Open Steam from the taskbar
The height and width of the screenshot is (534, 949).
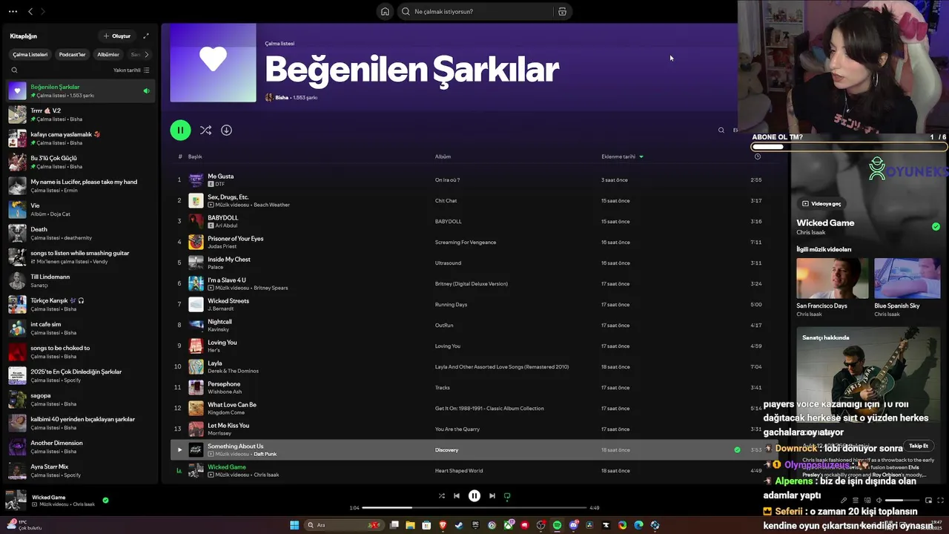click(x=458, y=525)
